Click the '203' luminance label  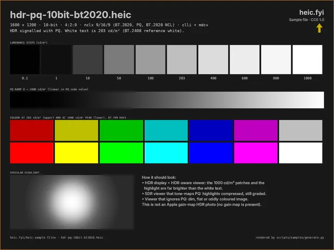point(182,78)
